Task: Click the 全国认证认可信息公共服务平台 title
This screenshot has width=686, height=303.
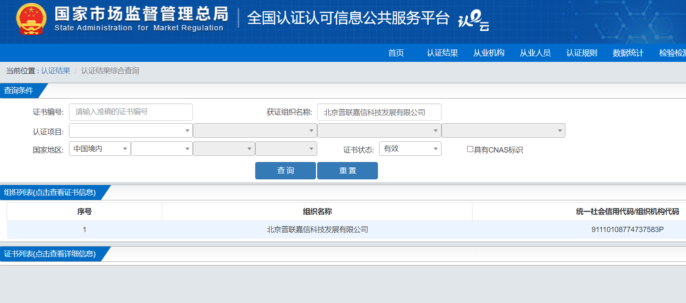Action: 348,18
